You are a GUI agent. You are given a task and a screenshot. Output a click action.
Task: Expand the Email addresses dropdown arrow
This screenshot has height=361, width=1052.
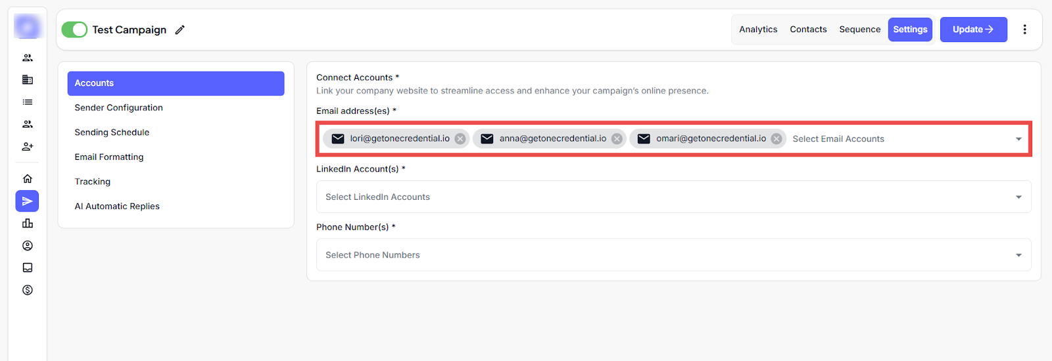click(x=1018, y=139)
